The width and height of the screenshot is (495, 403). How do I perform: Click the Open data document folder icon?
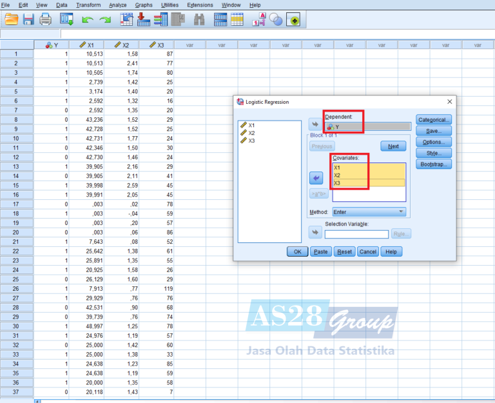(10, 20)
